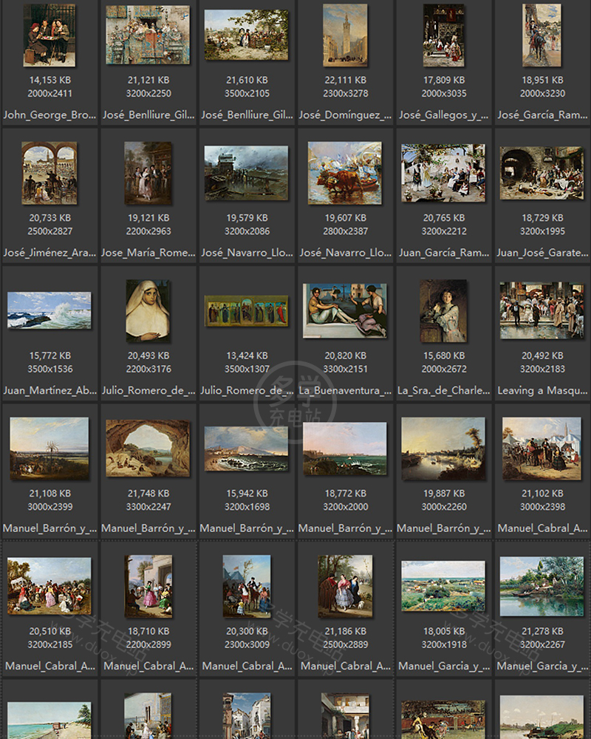591x739 pixels.
Task: Choose the Manuel_Barrón cave painting thumbnail 3300x2247
Action: tap(148, 448)
